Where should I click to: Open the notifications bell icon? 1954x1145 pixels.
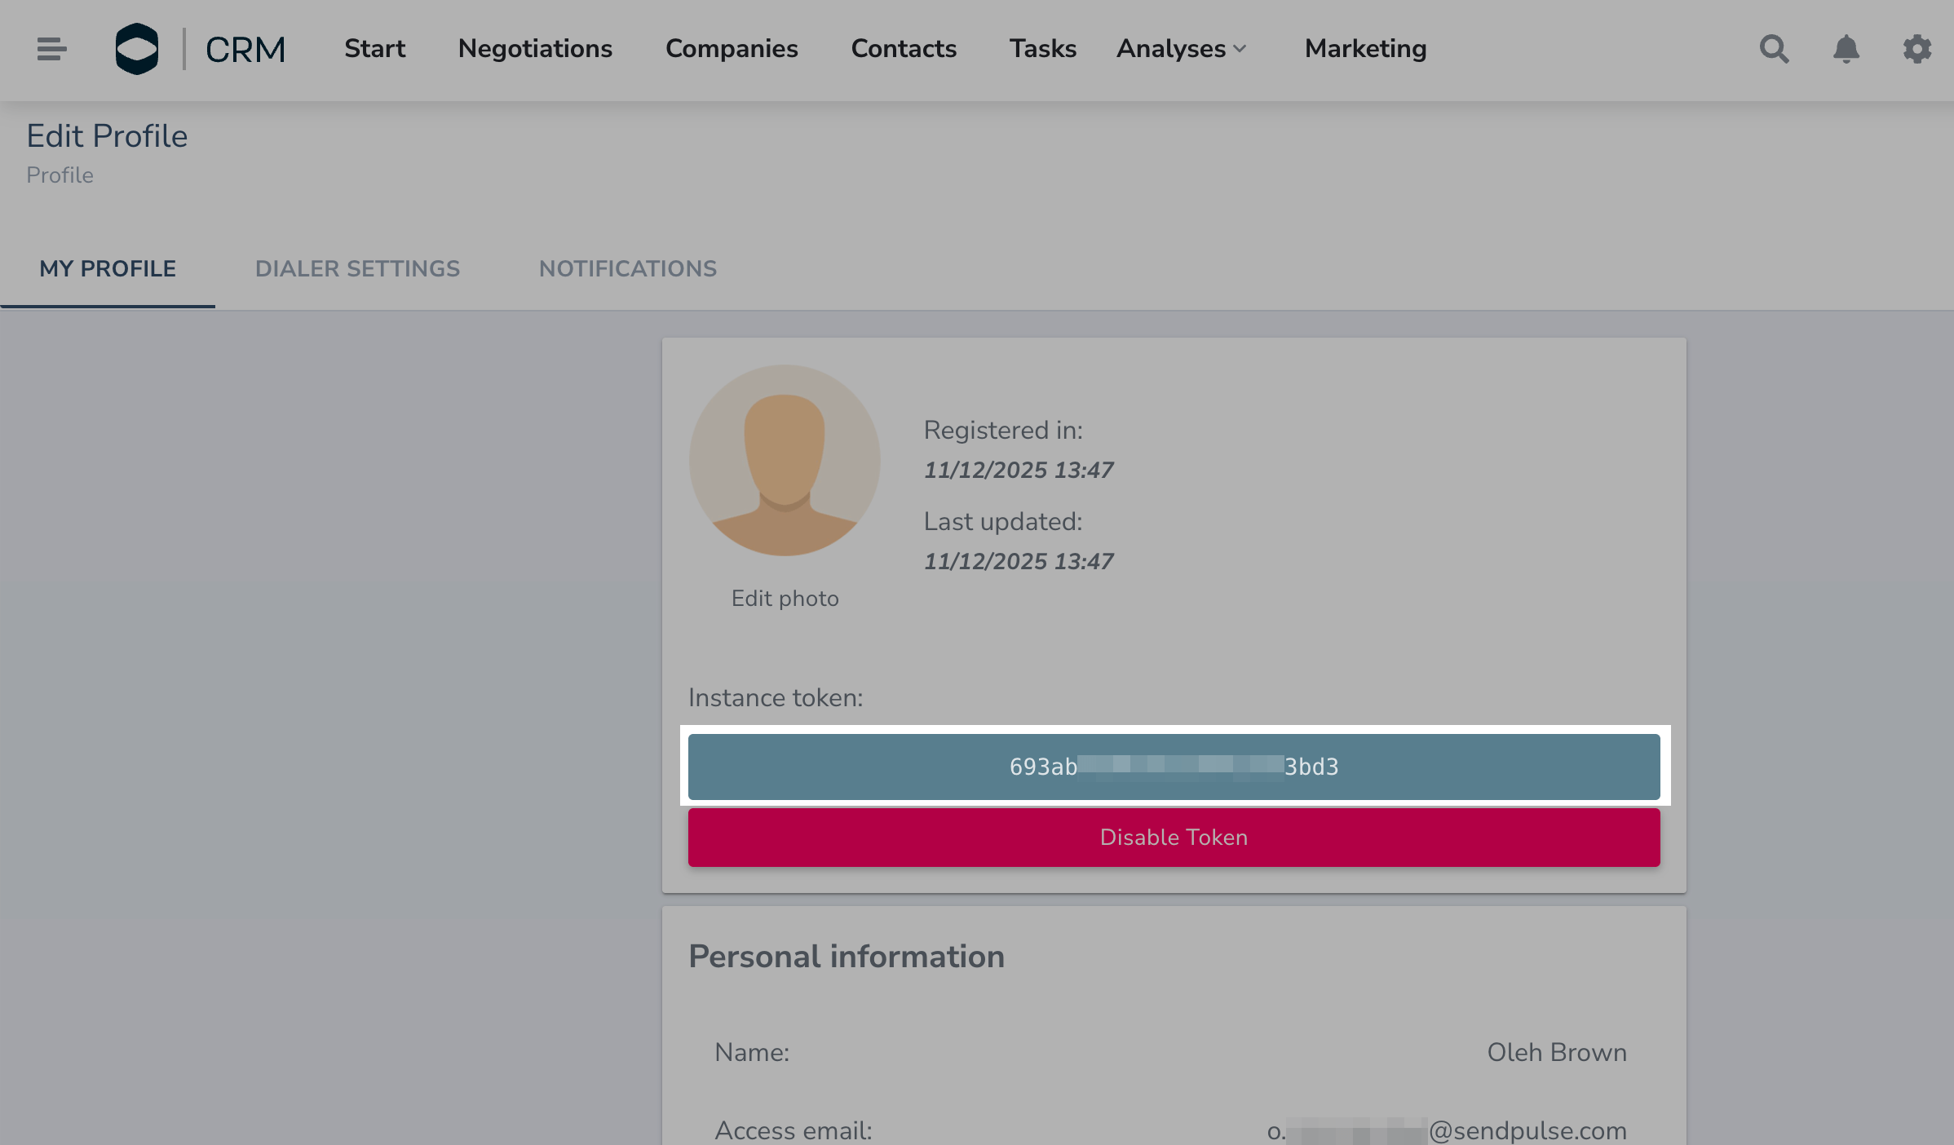pyautogui.click(x=1846, y=49)
